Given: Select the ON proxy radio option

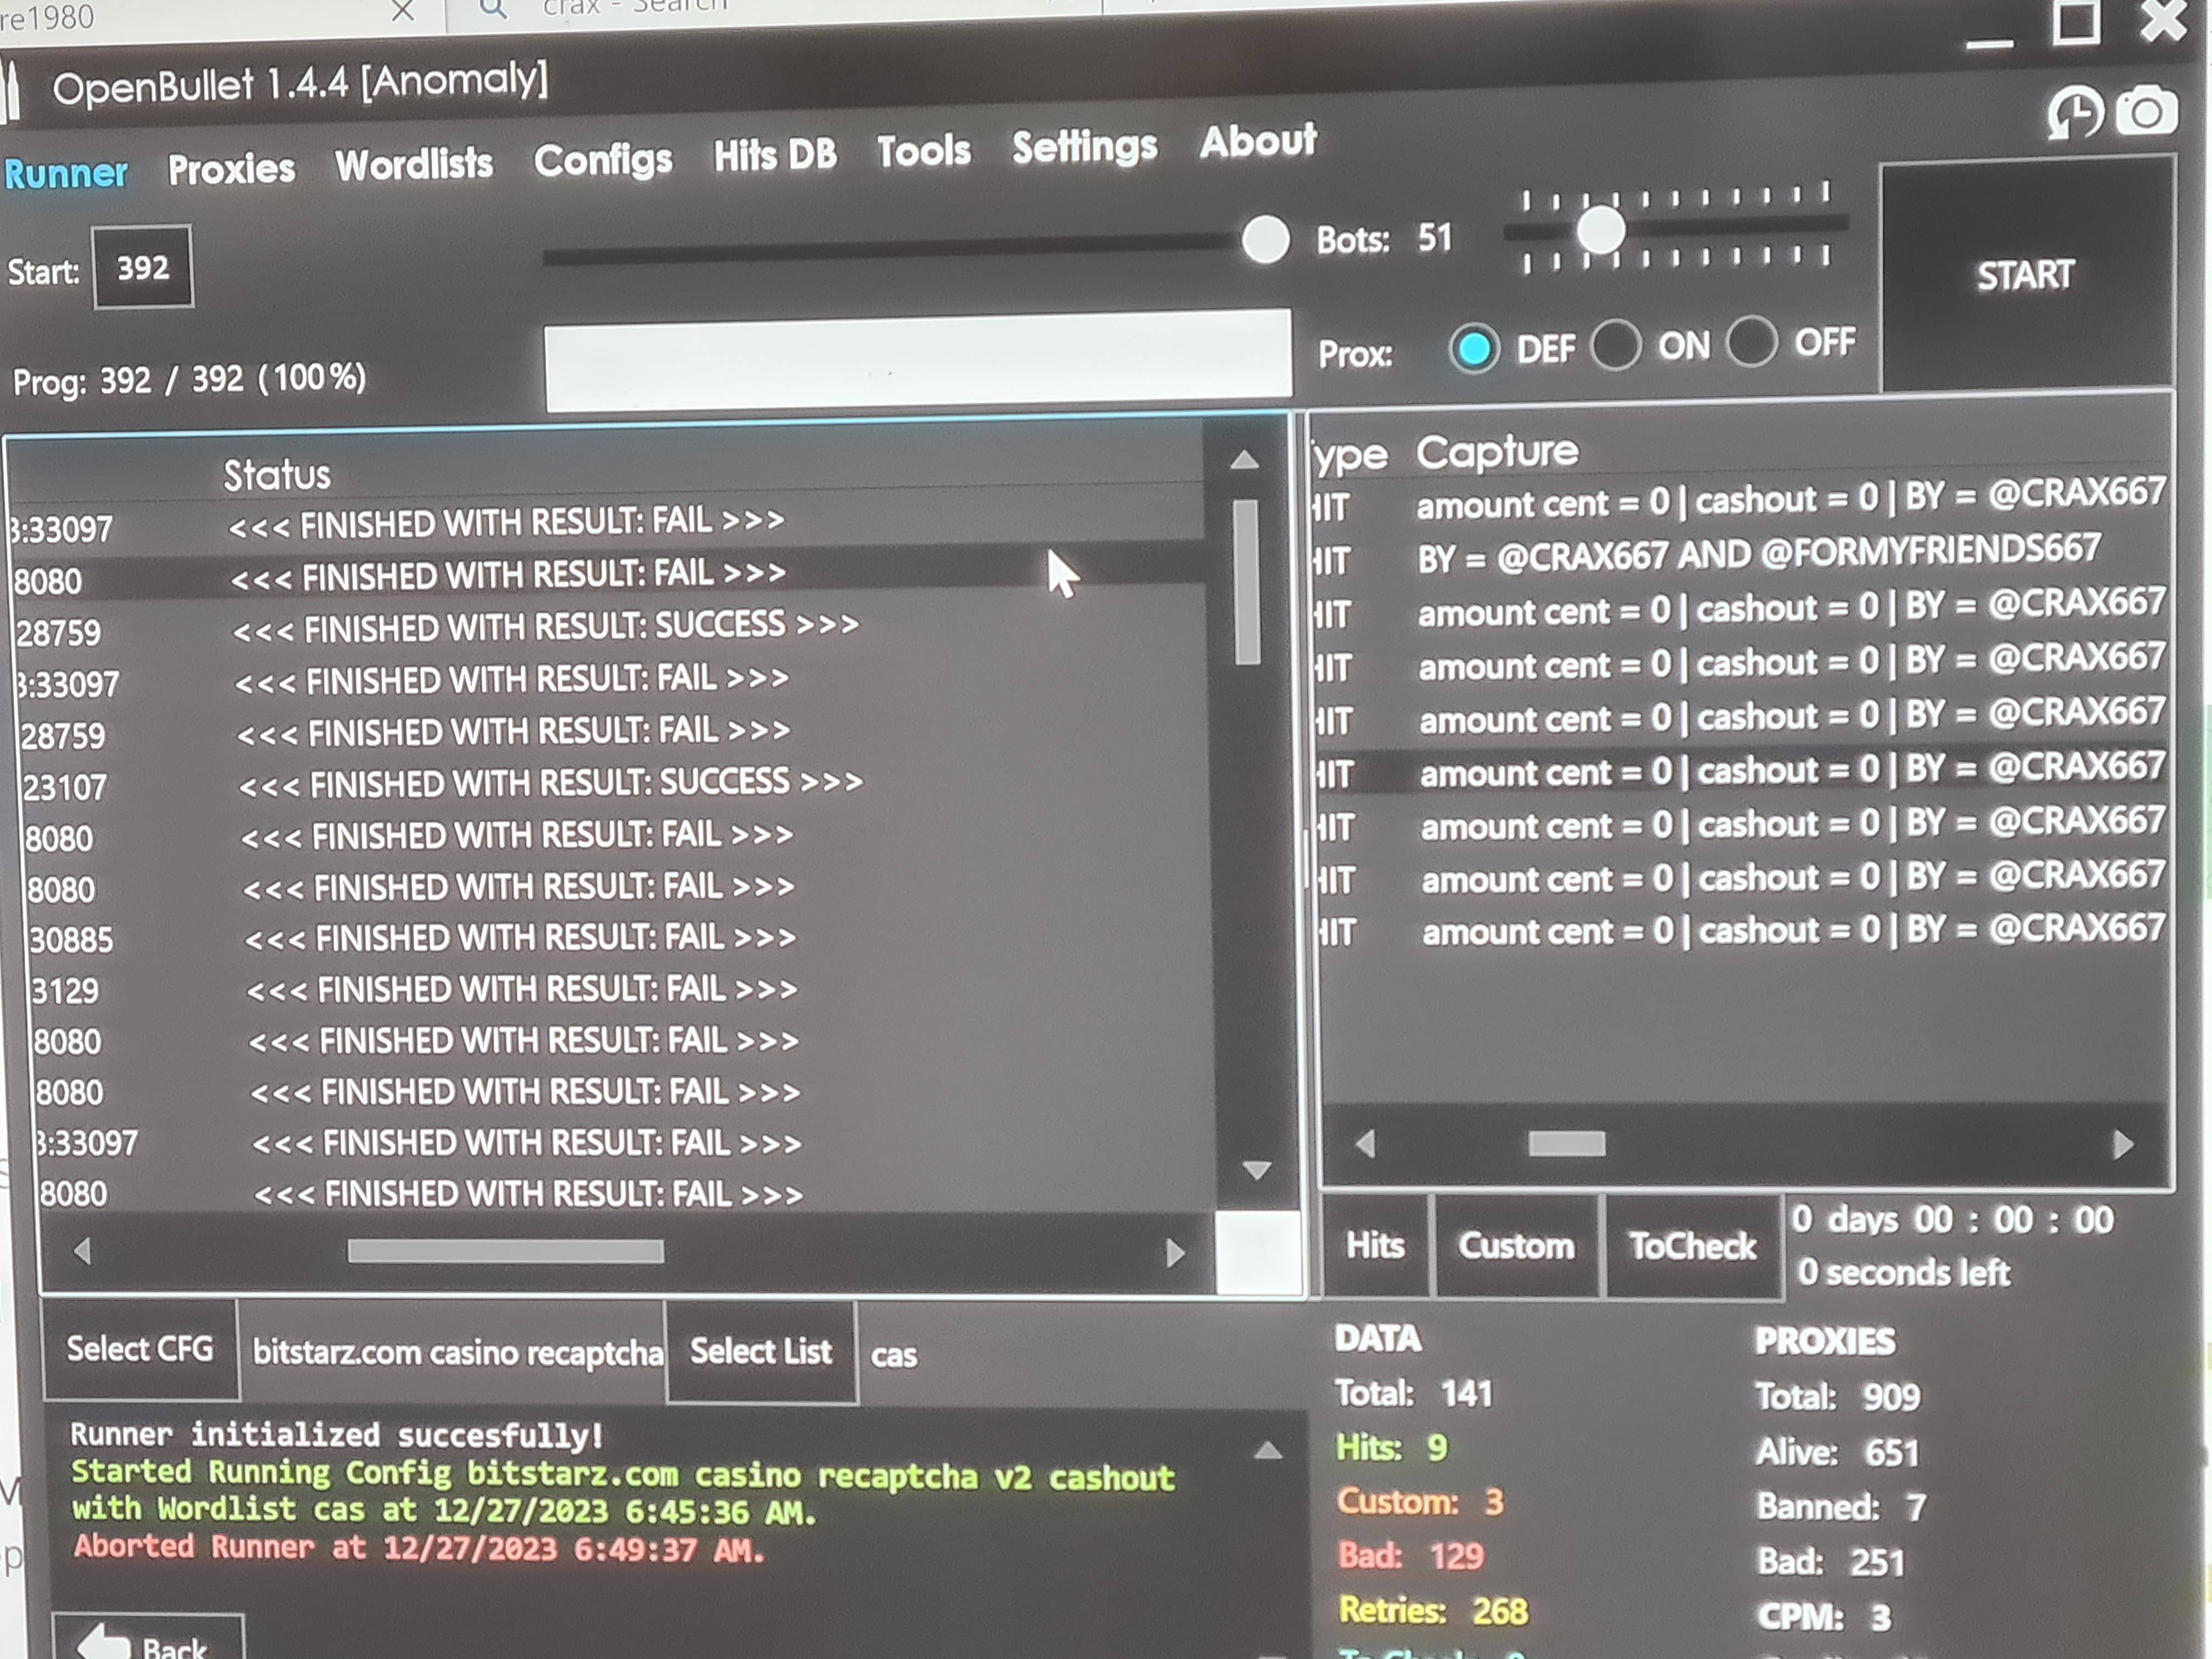Looking at the screenshot, I should pyautogui.click(x=1616, y=346).
